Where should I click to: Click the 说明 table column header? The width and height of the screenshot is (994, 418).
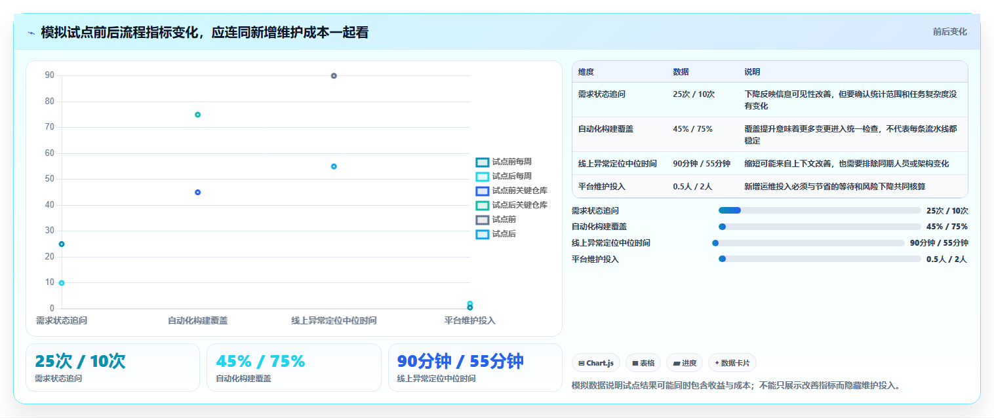(752, 72)
